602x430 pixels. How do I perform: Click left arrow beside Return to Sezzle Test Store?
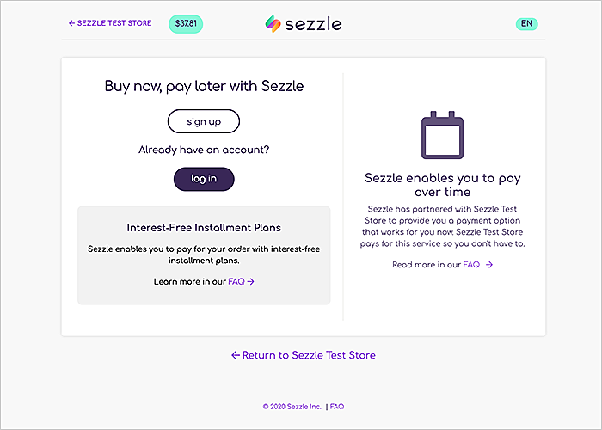(236, 355)
